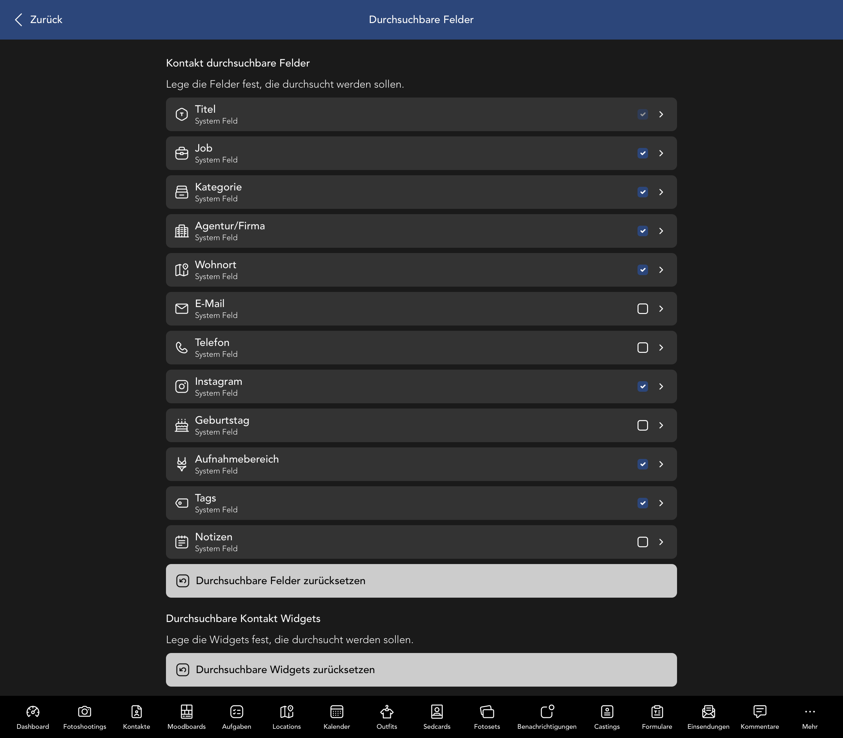Expand the Instagram row chevron

[661, 386]
